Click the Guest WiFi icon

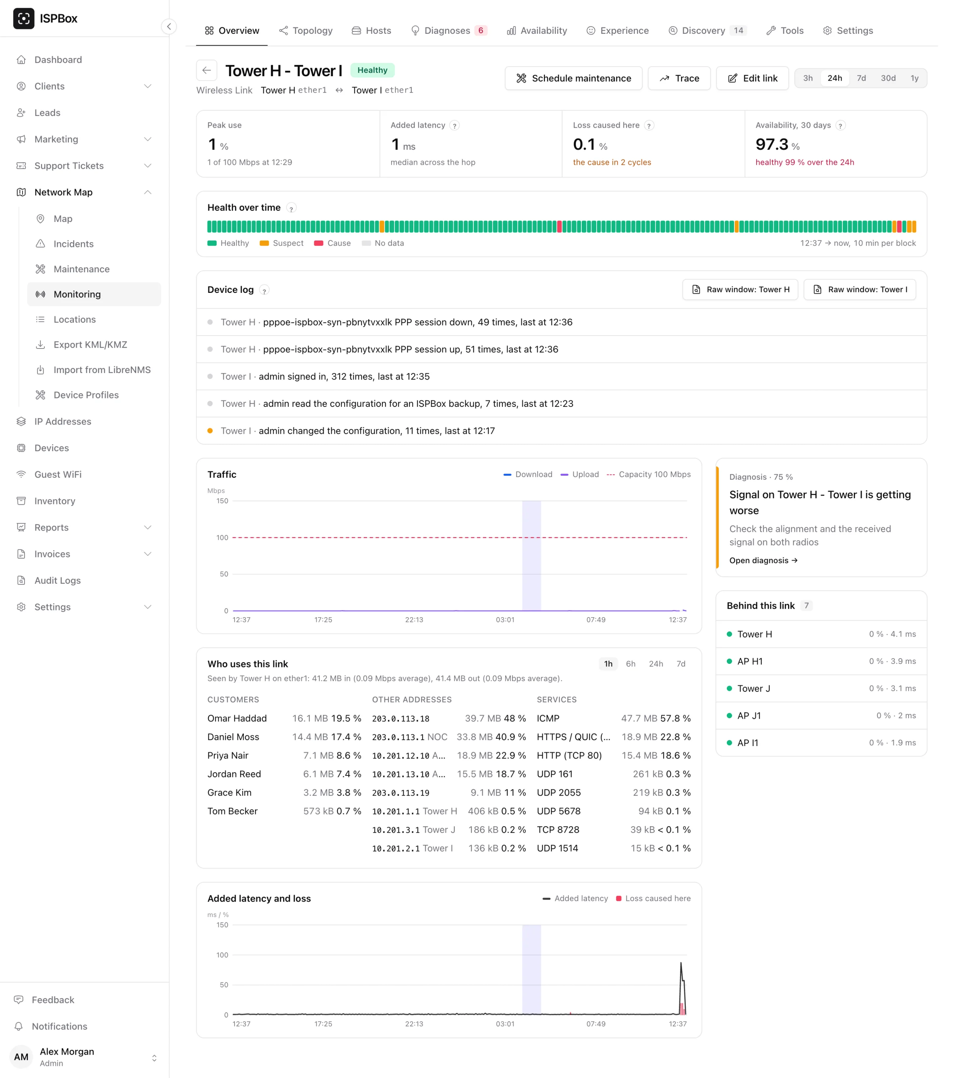pyautogui.click(x=21, y=474)
